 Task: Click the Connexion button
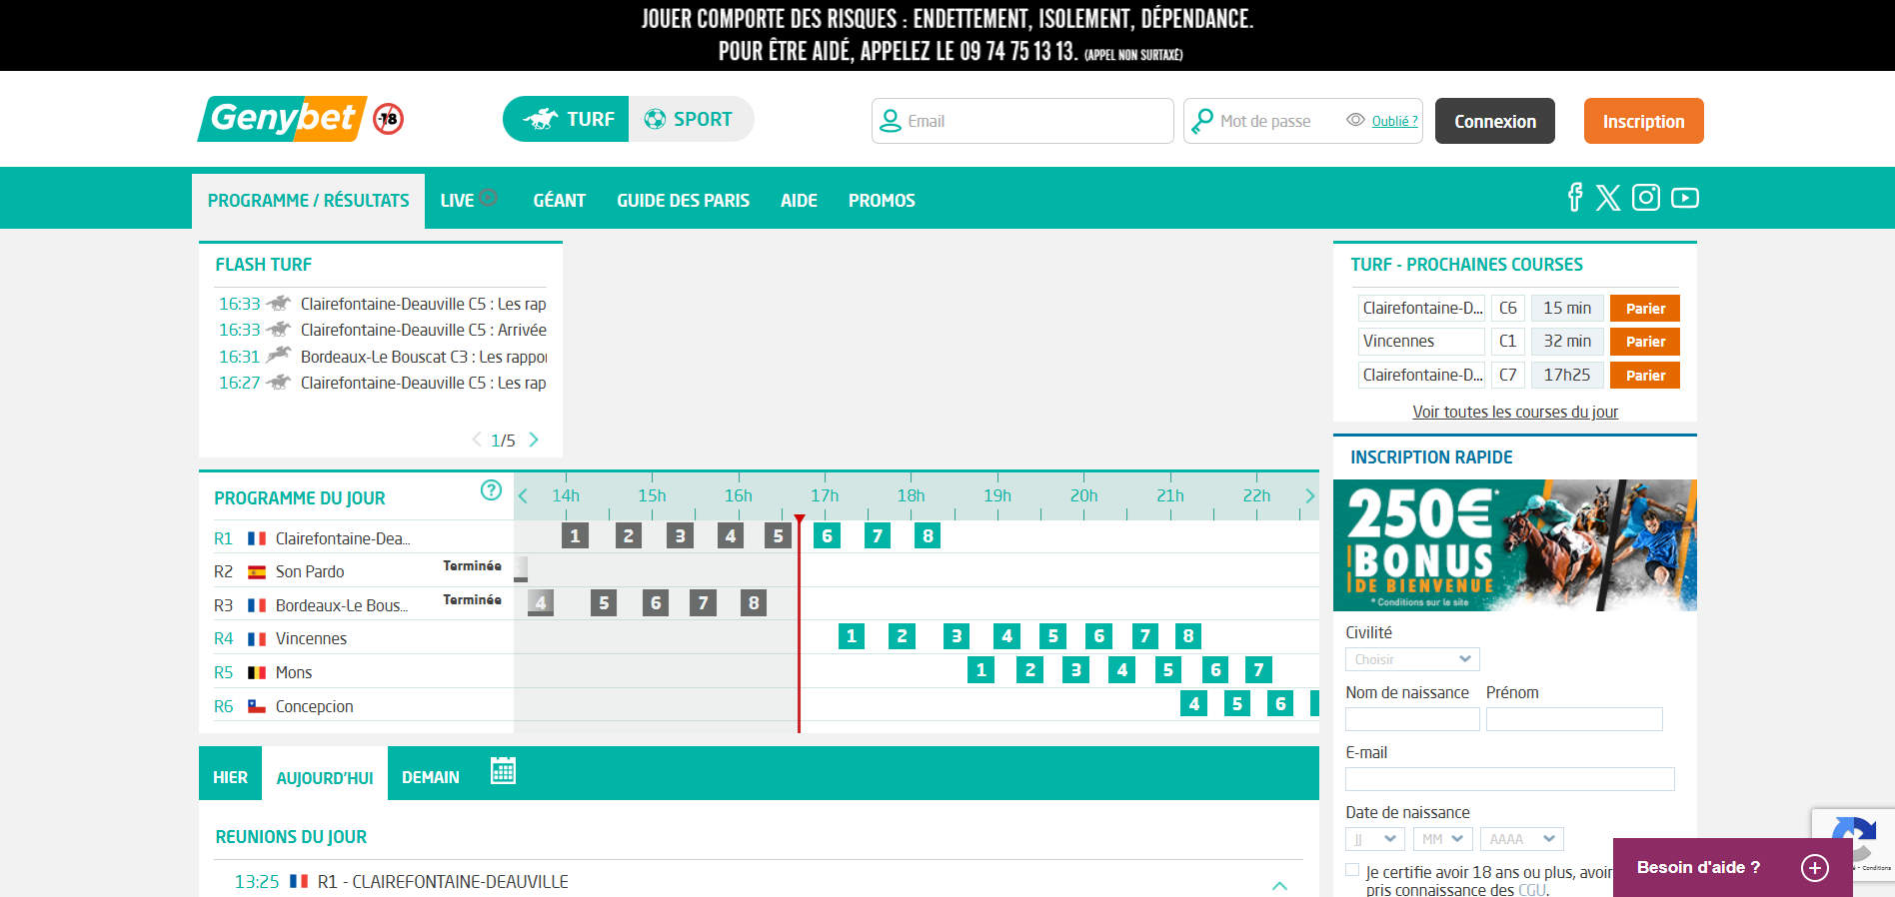pyautogui.click(x=1494, y=121)
